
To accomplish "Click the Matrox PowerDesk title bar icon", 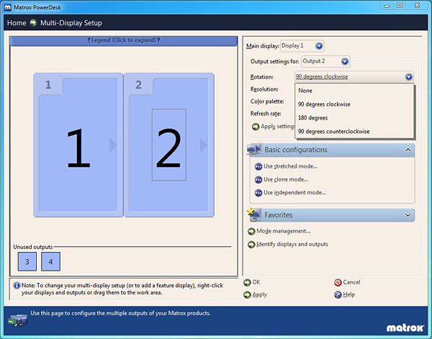I will (7, 7).
